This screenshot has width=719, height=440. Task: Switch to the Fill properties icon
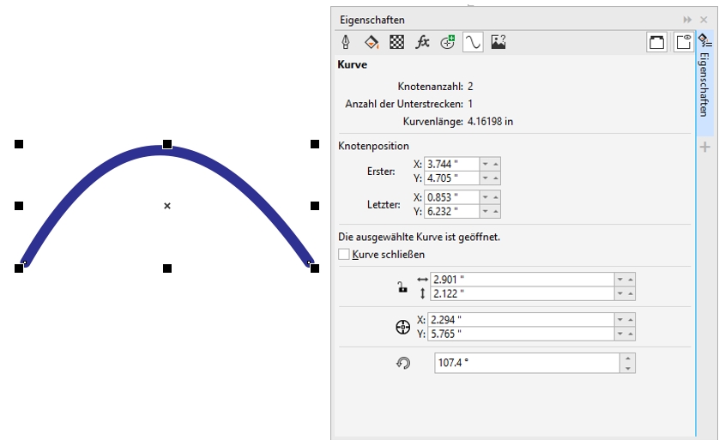click(371, 42)
